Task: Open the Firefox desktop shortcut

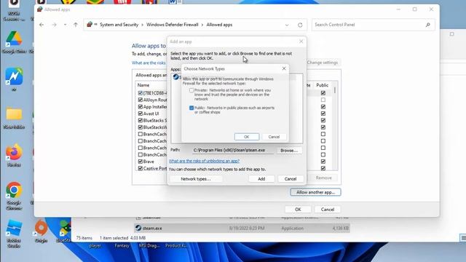Action: pyautogui.click(x=14, y=155)
